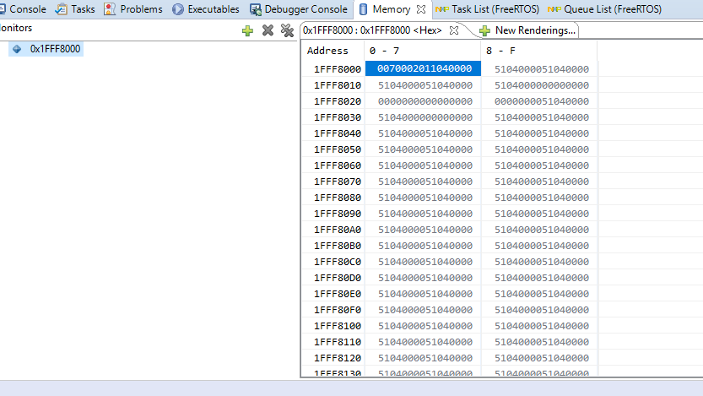Remove all memory monitors

coord(287,30)
